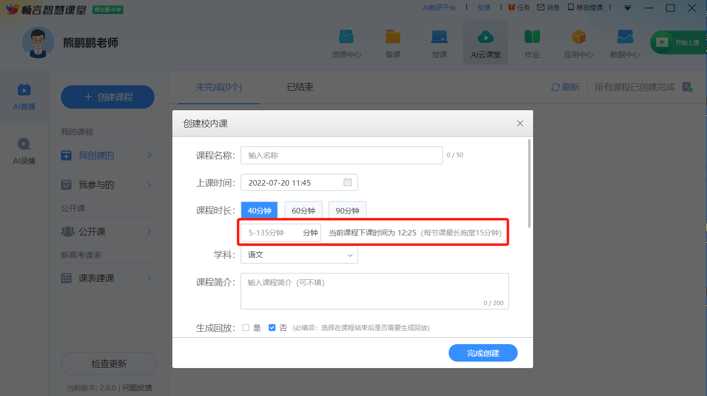Select the 作业 homework icon
Viewport: 707px width, 396px height.
pos(532,37)
